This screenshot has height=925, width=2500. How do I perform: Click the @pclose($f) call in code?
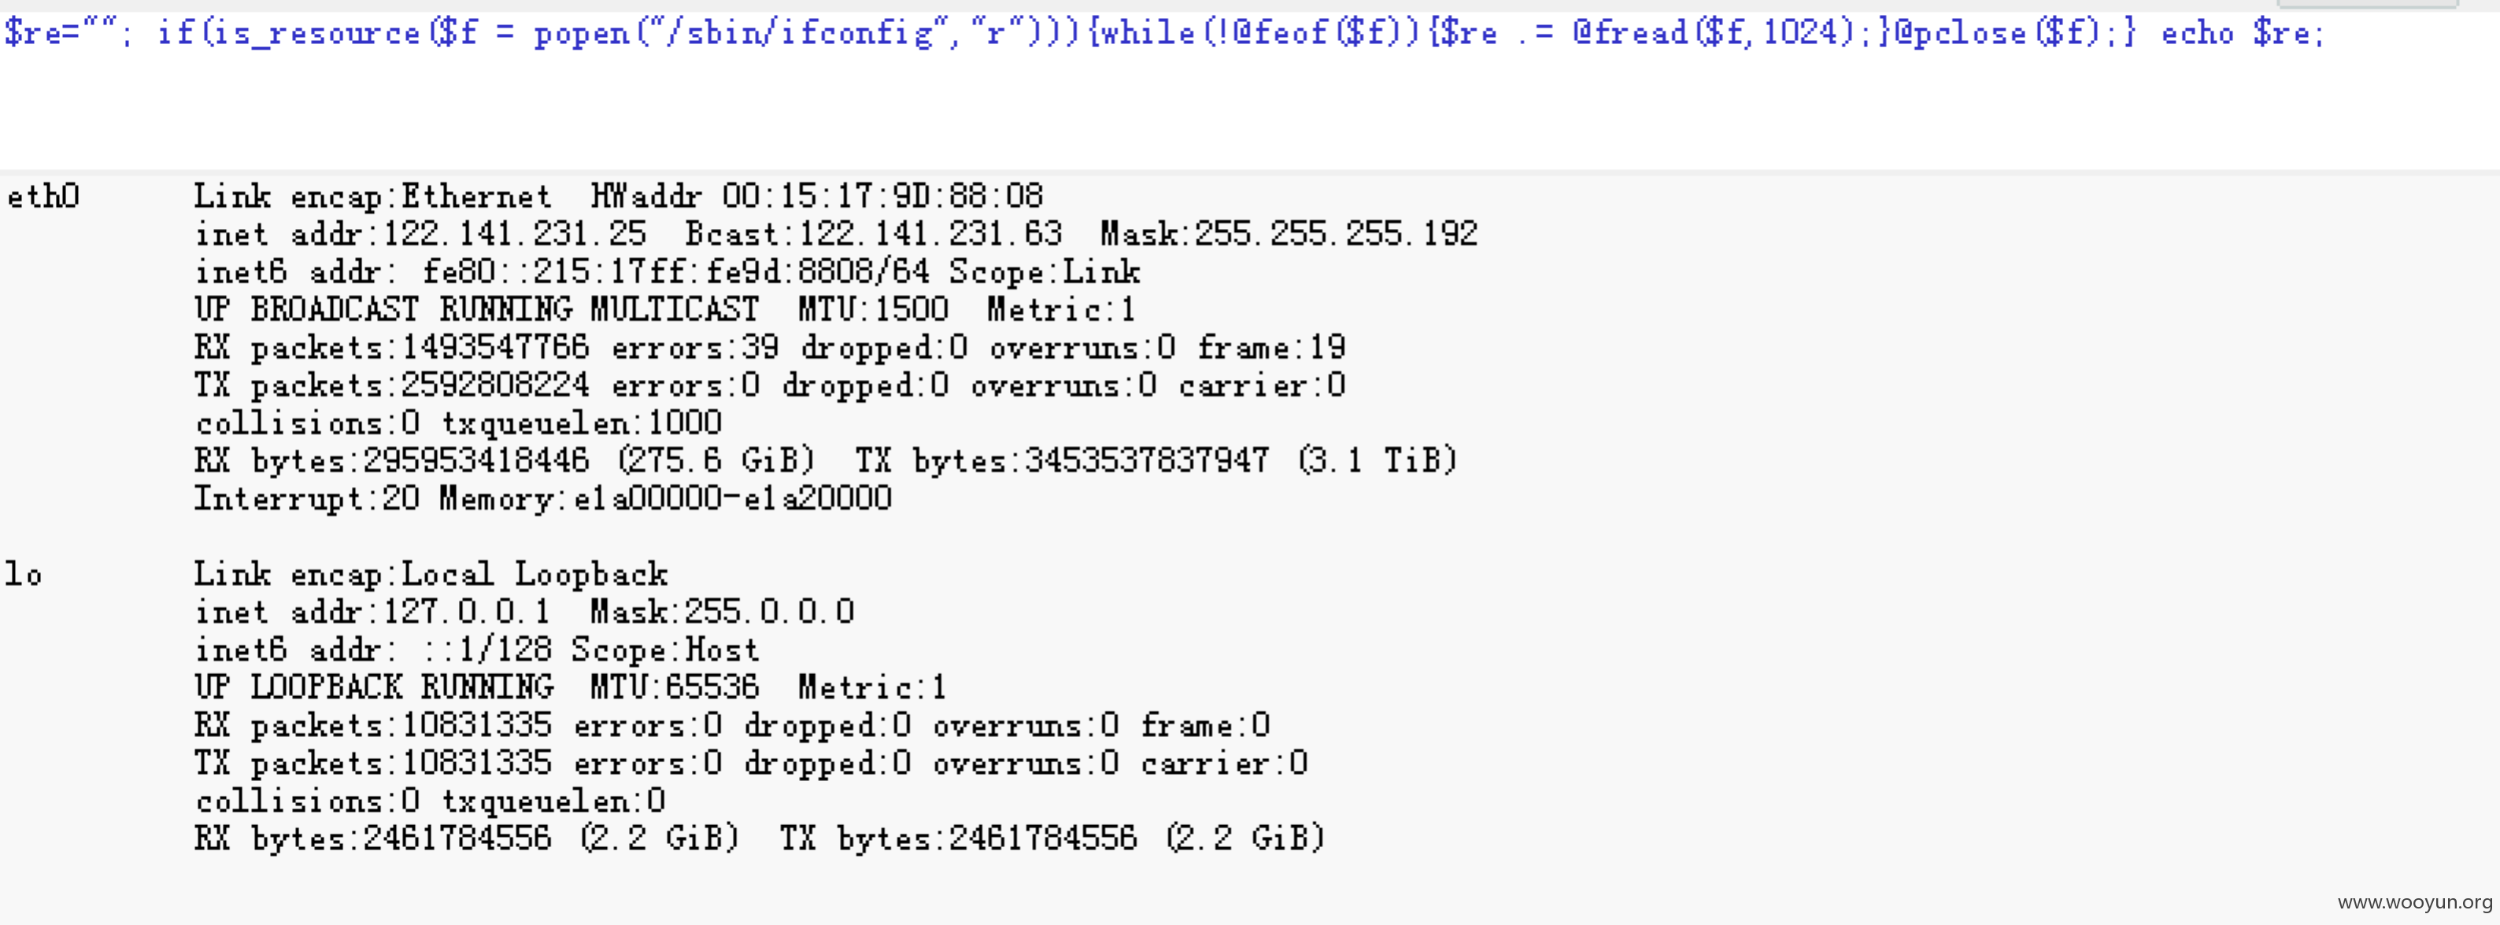pos(2004,33)
